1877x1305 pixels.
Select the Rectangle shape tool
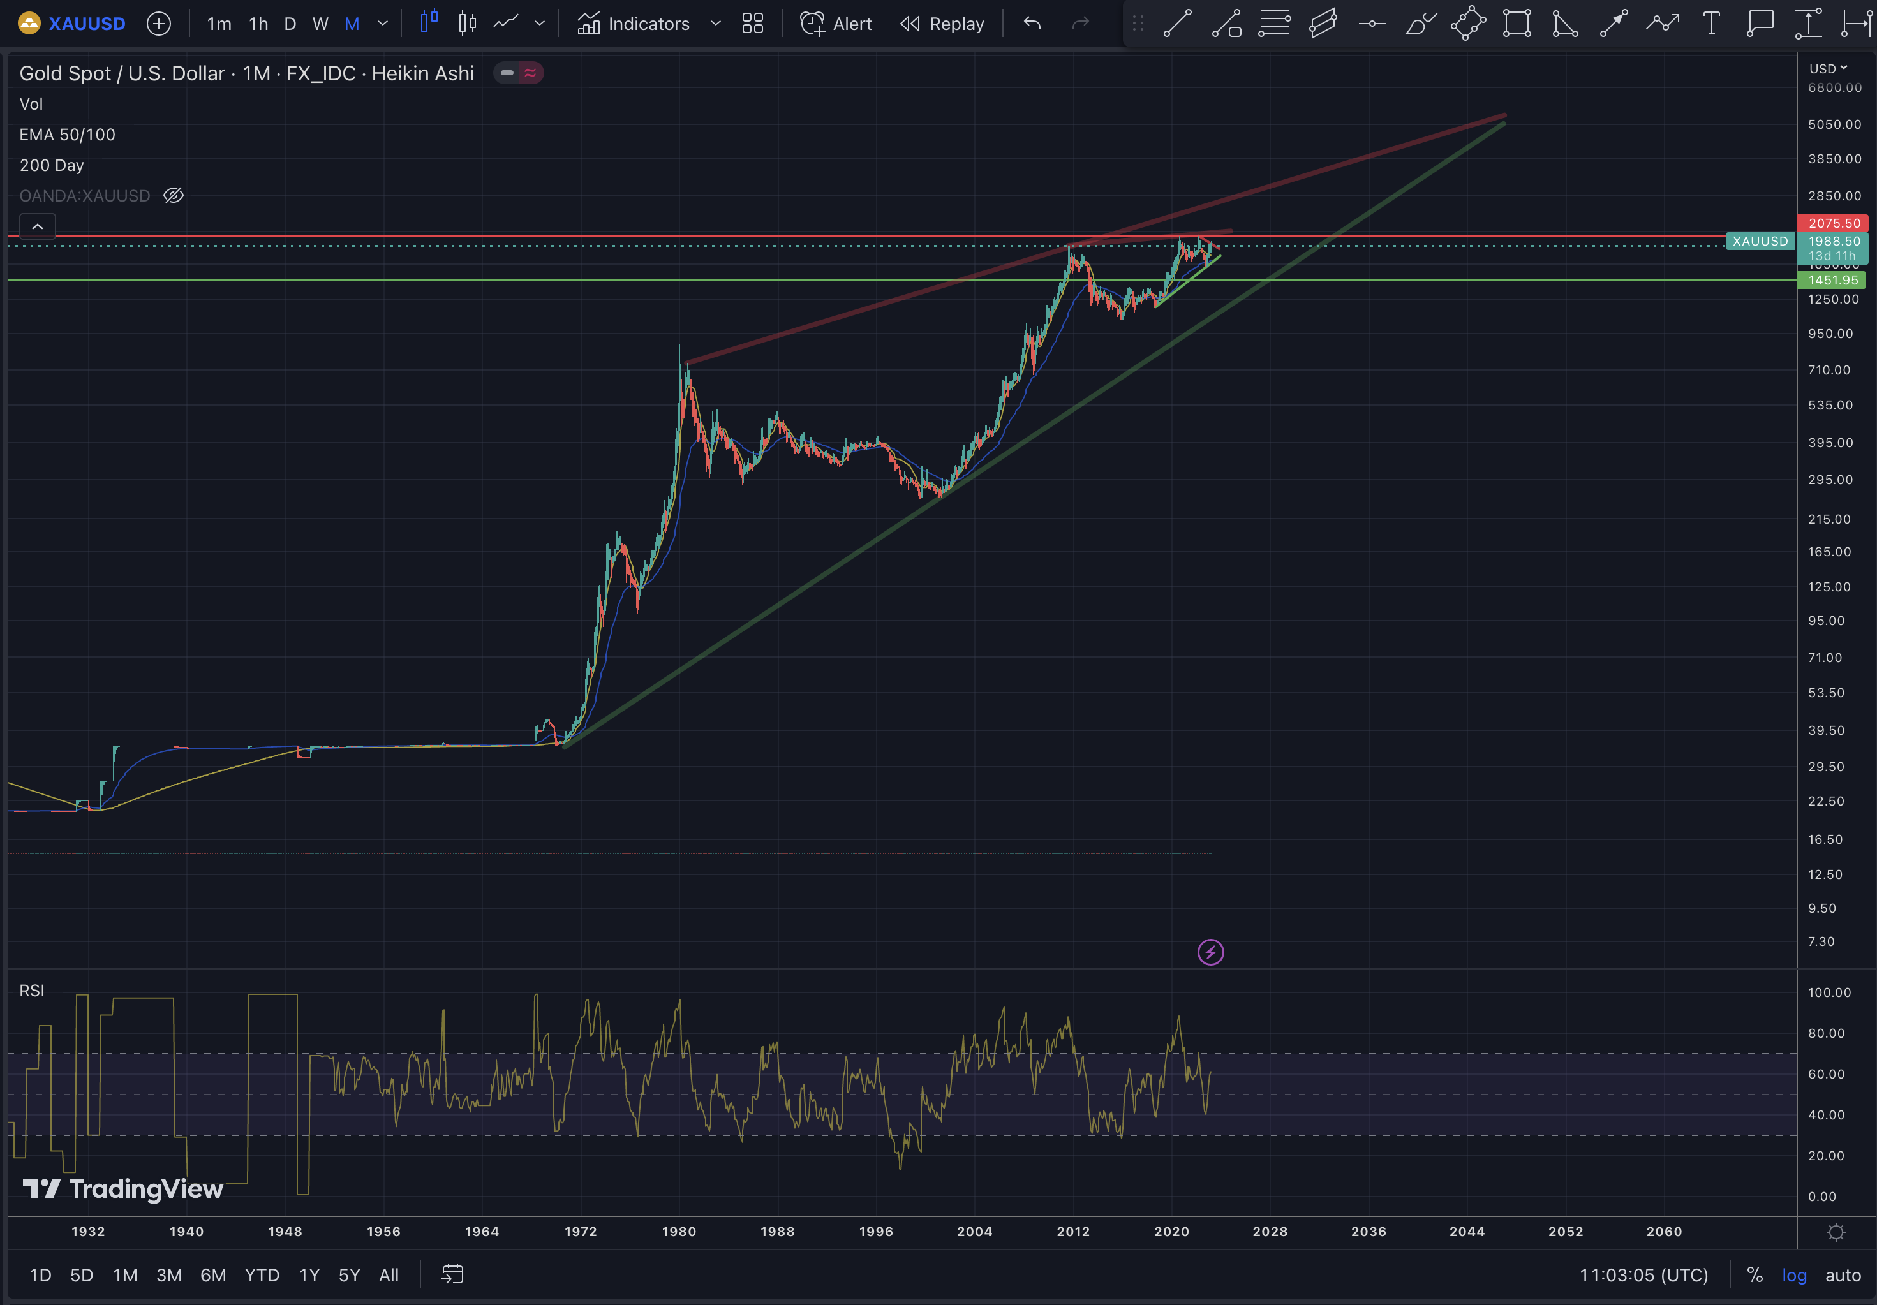pos(1517,24)
